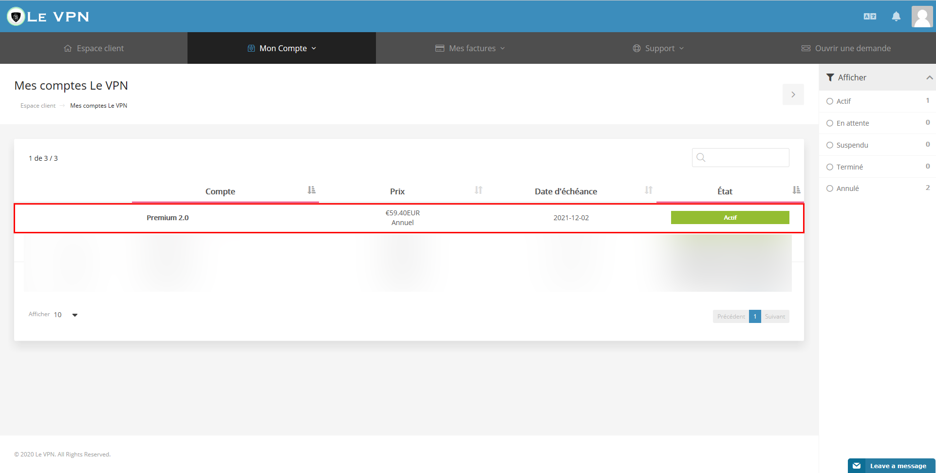Click into the table search field
Viewport: 936px width, 473px height.
point(741,157)
